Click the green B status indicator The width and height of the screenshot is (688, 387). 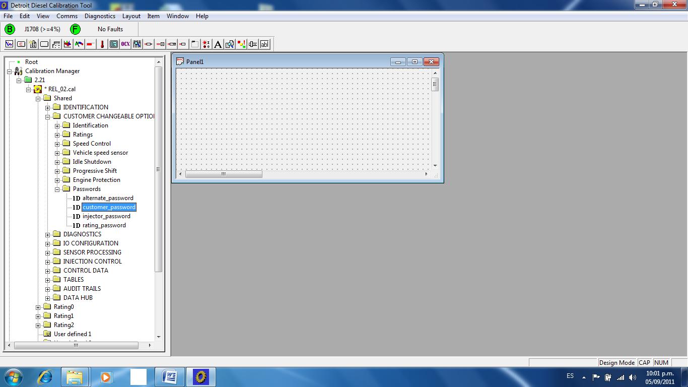tap(10, 29)
